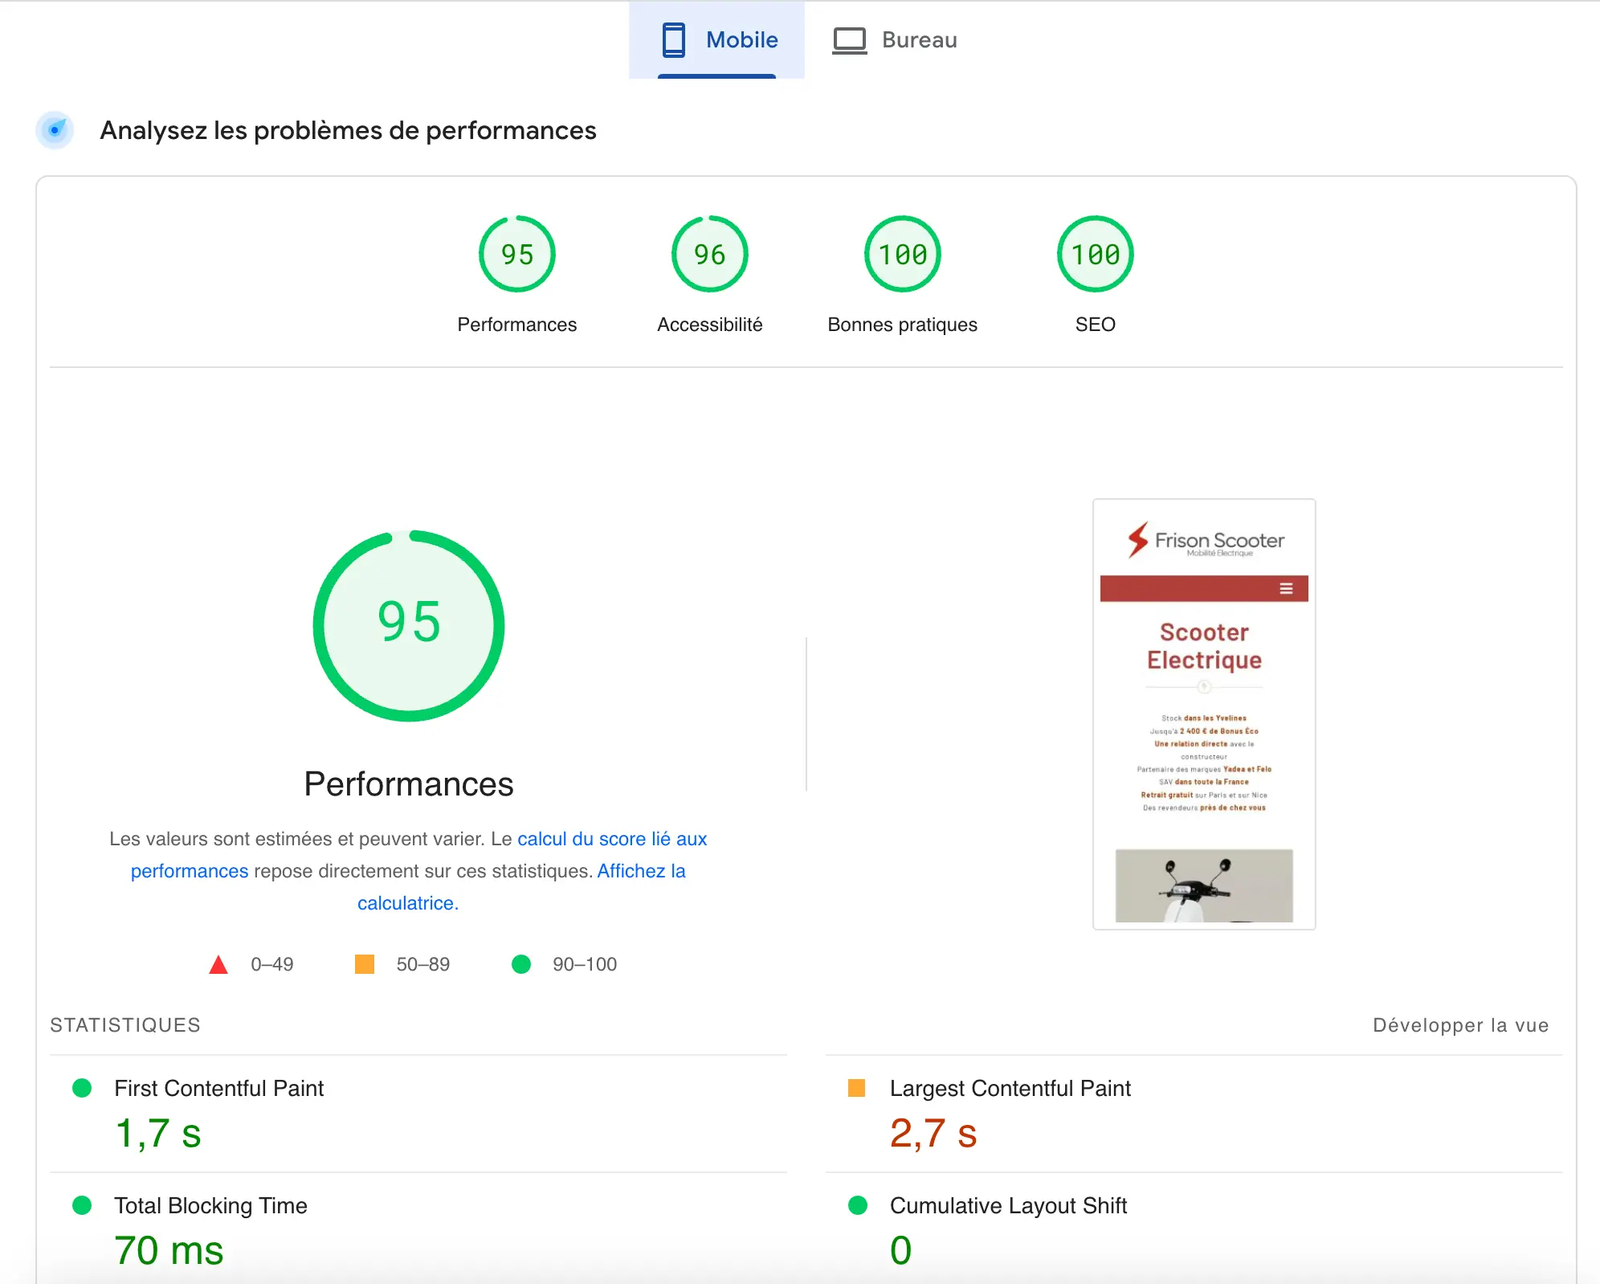
Task: Click the Largest Contentful Paint label
Action: tap(1010, 1088)
